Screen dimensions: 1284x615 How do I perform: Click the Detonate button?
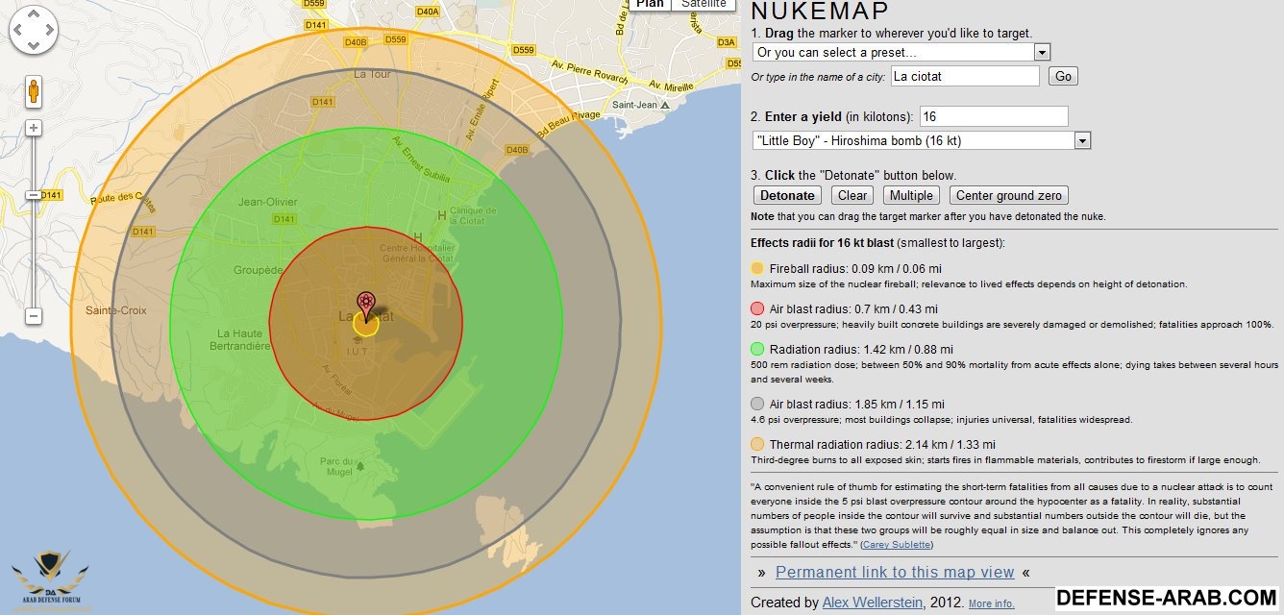pos(787,195)
